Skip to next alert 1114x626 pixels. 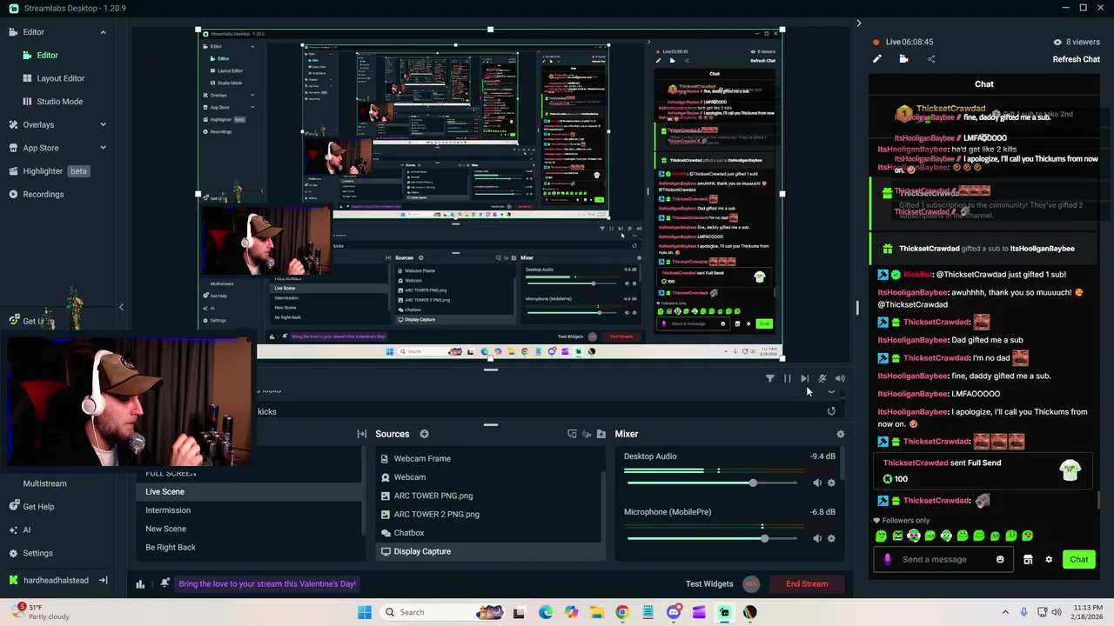(x=804, y=378)
